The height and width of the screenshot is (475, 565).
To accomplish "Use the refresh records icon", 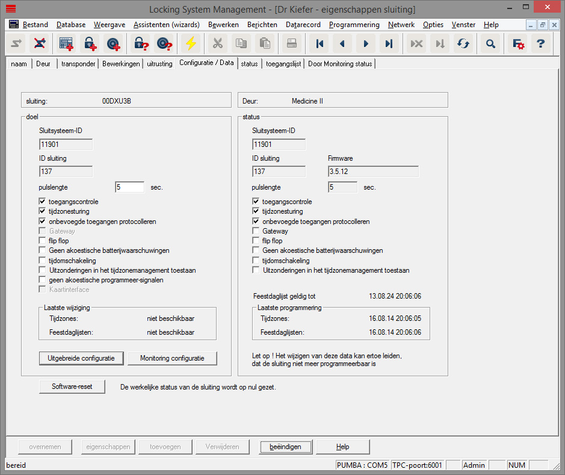I will click(x=462, y=43).
